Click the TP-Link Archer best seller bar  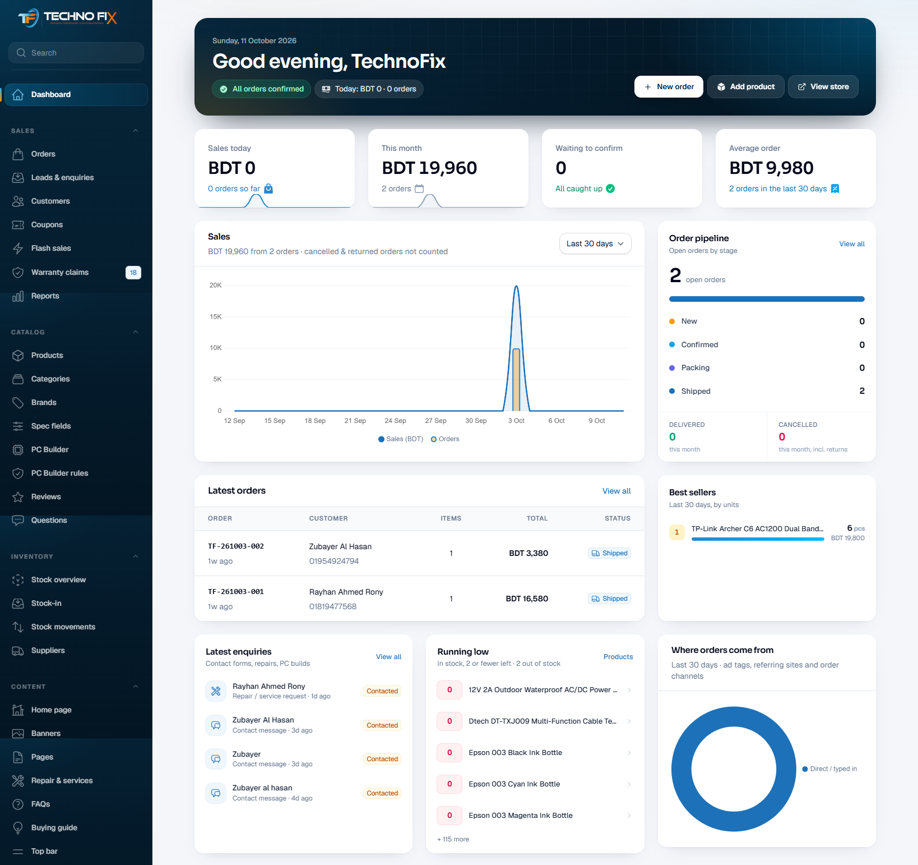tap(758, 539)
